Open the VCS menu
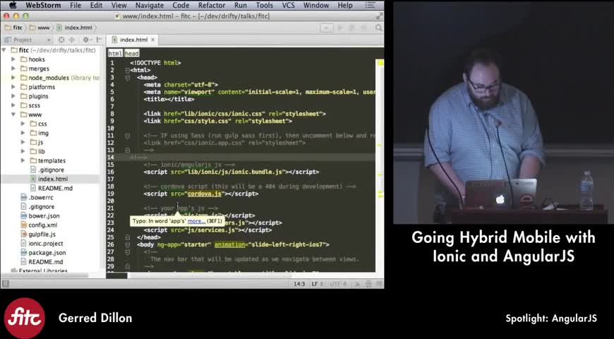This screenshot has height=339, width=614. click(x=289, y=5)
